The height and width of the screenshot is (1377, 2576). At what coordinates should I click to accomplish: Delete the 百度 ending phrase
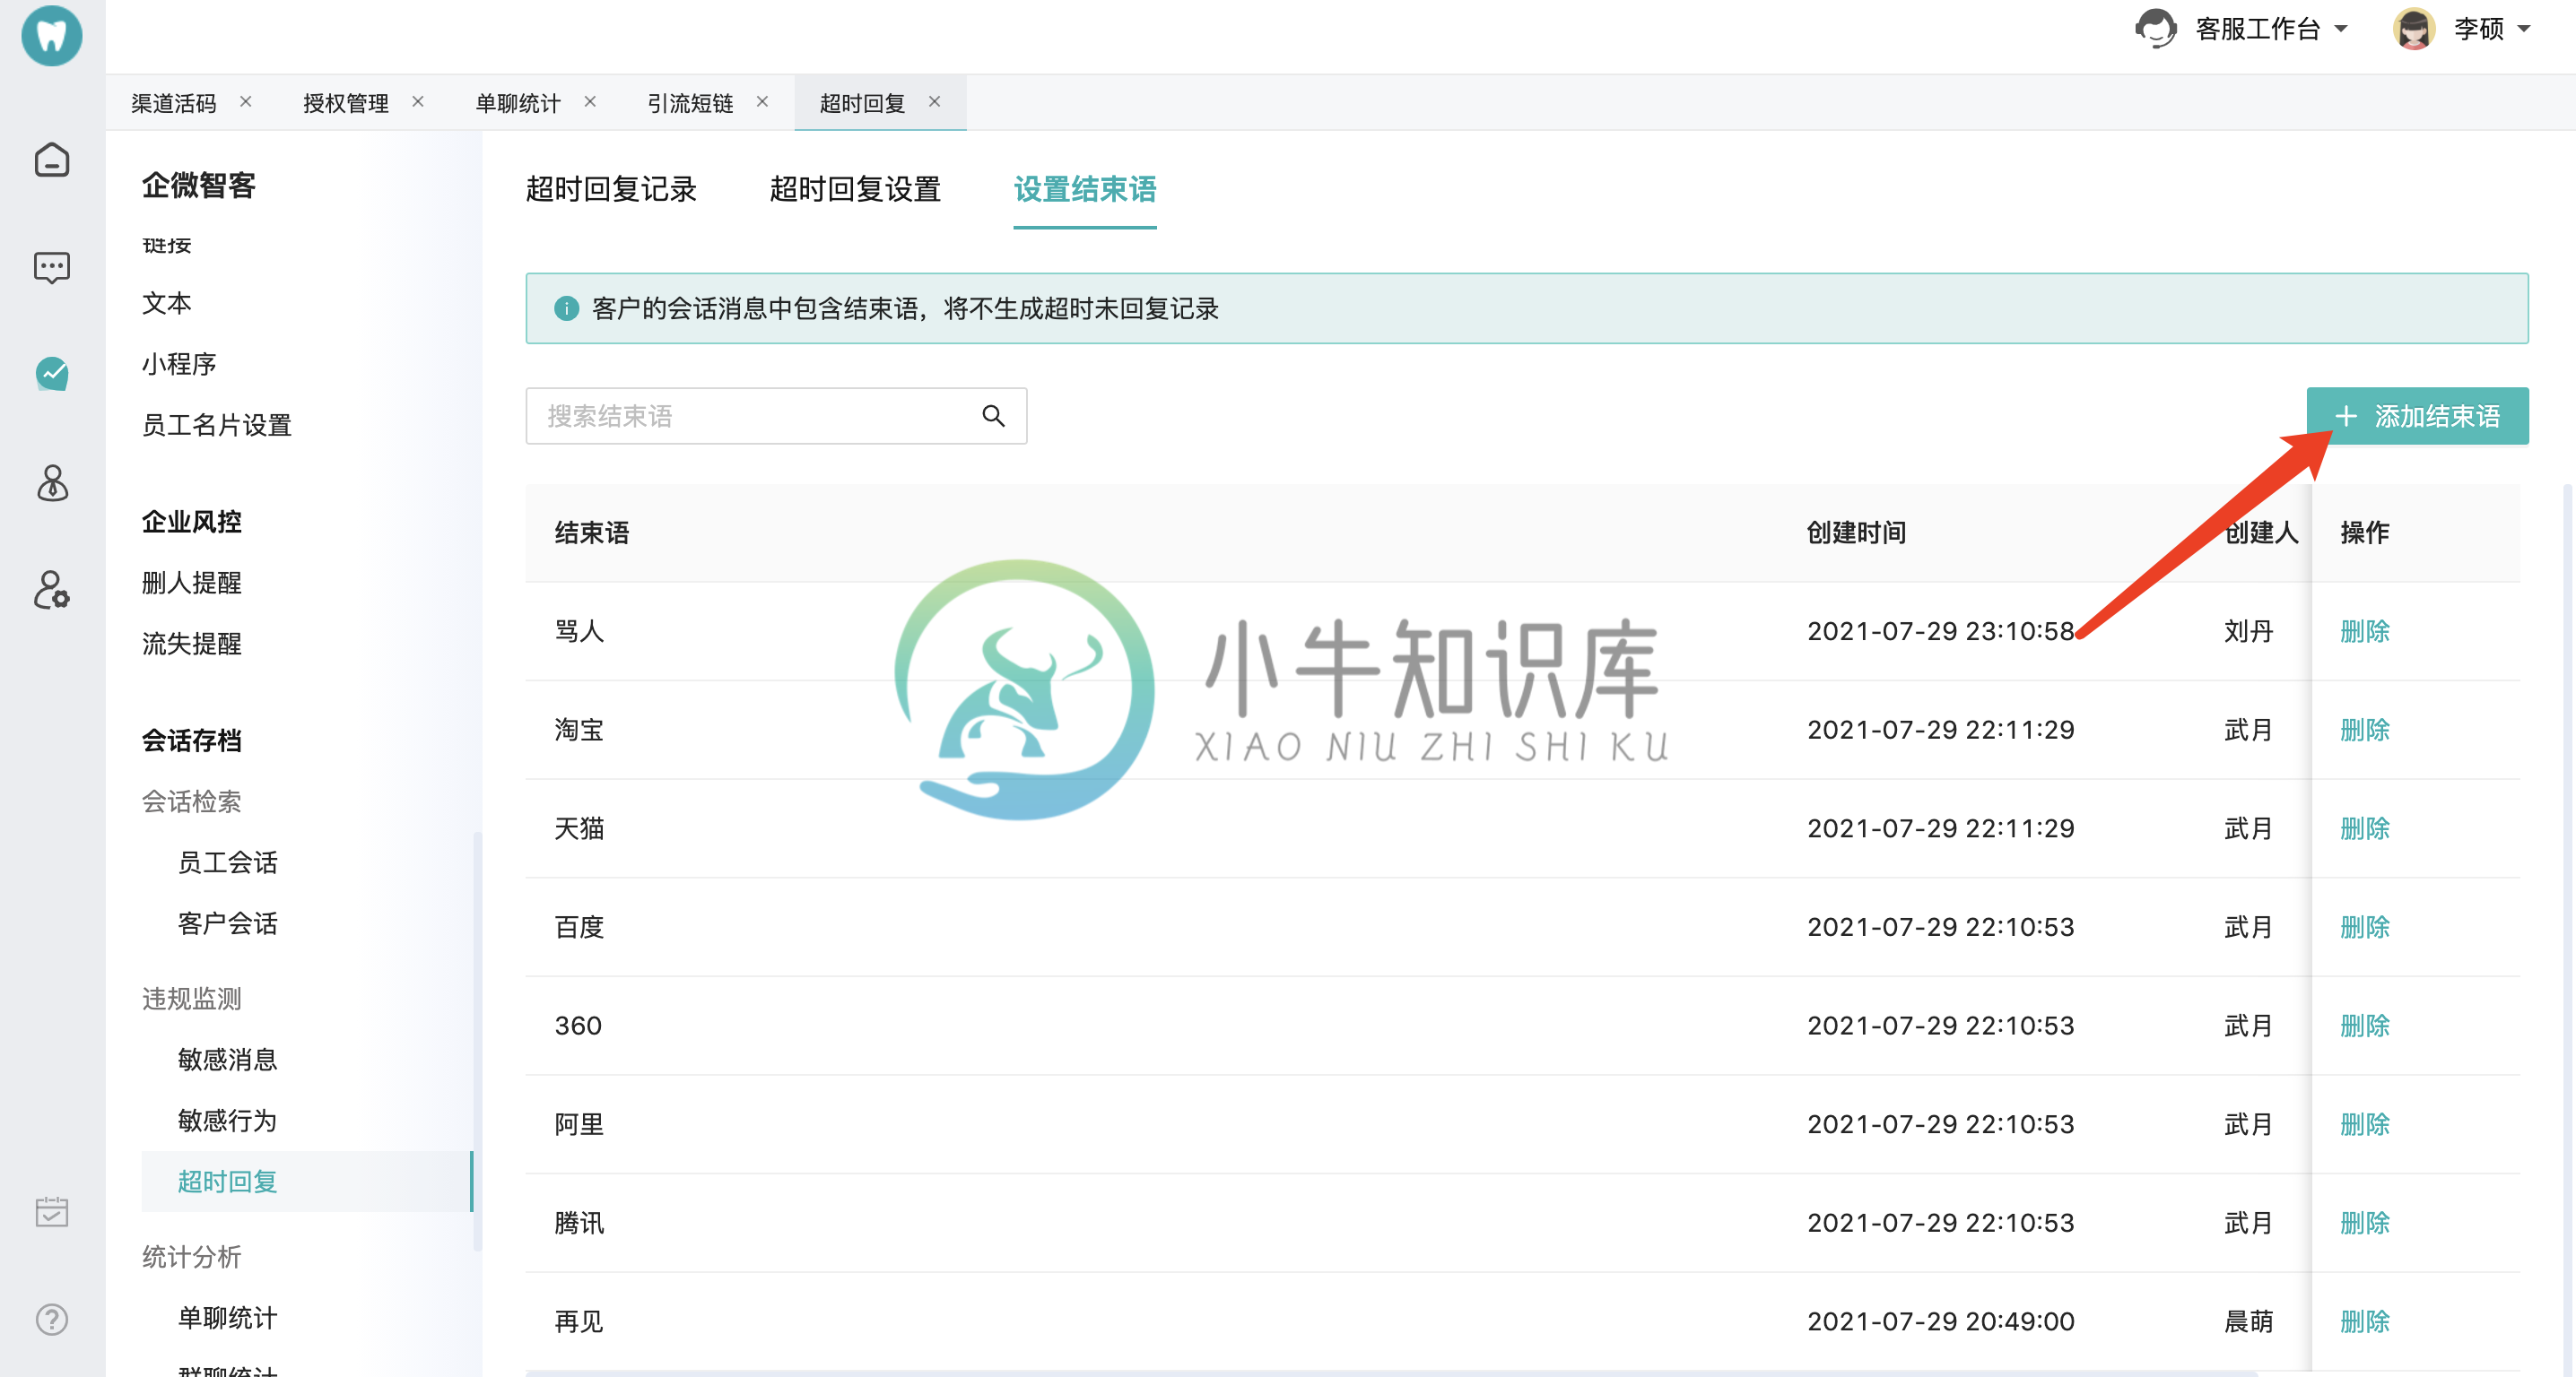(2364, 927)
